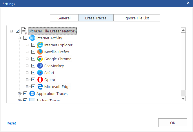This screenshot has width=193, height=132.
Task: Click the vertical scrollbar thumb
Action: [183, 61]
